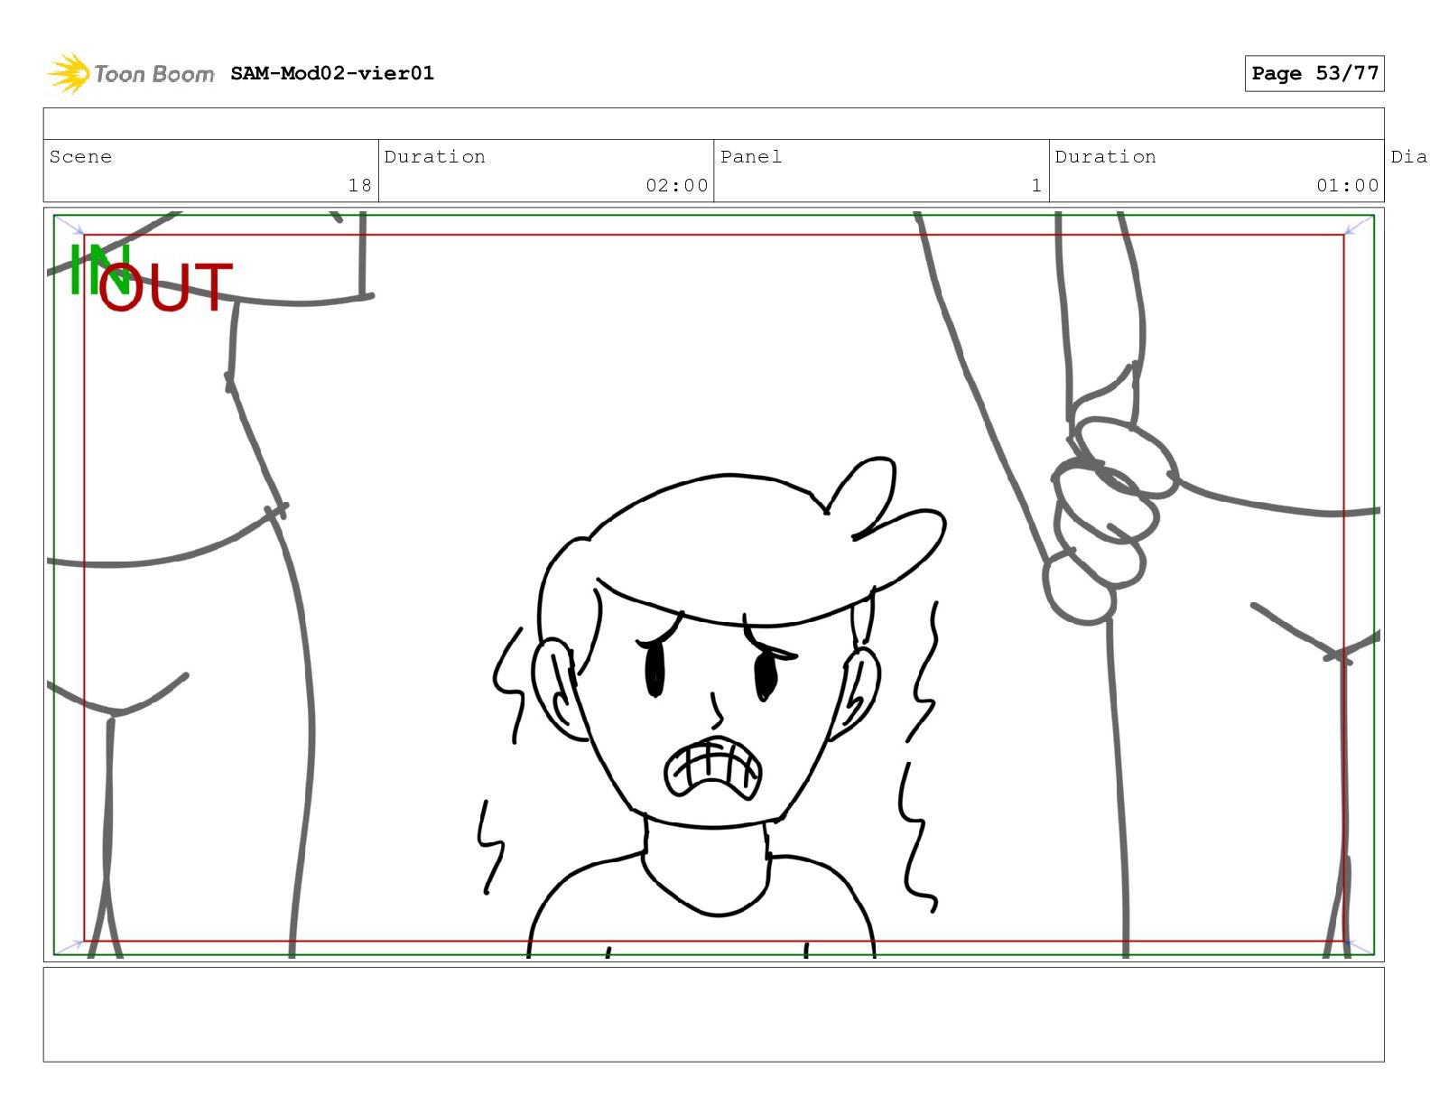
Task: Click the scene number 18
Action: (359, 185)
